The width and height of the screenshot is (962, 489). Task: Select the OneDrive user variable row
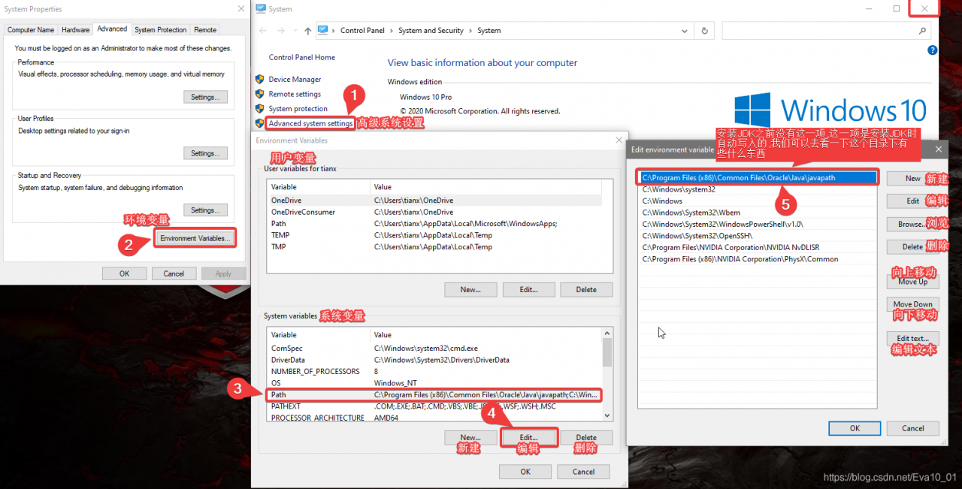[434, 201]
